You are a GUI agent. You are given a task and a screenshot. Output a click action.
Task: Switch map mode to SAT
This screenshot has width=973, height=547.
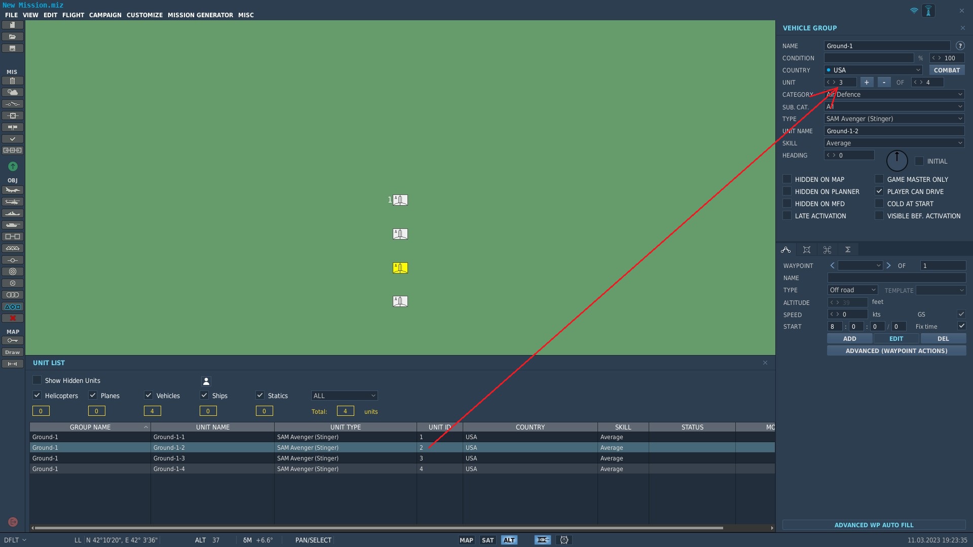click(x=488, y=540)
